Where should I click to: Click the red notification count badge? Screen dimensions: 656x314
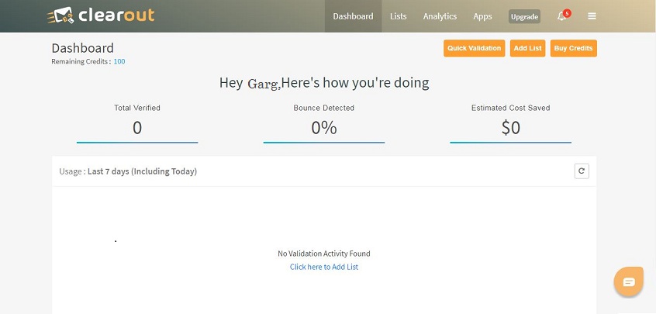point(567,13)
